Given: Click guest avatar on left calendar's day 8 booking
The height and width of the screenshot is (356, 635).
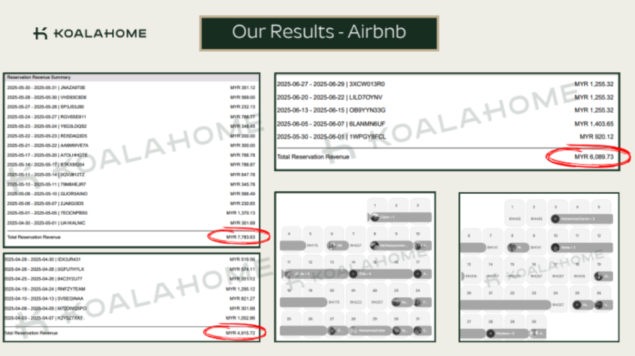Looking at the screenshot, I should coord(374,246).
